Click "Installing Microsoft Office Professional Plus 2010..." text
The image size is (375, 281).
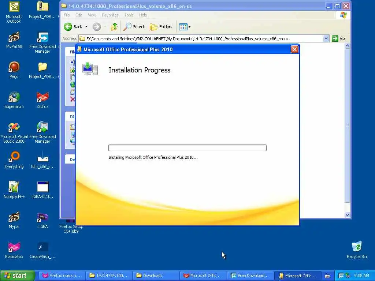coord(153,157)
